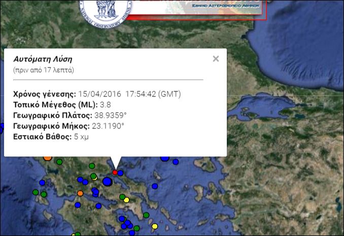
Task: Click the red earthquake marker under the popup pointer
Action: [115, 173]
